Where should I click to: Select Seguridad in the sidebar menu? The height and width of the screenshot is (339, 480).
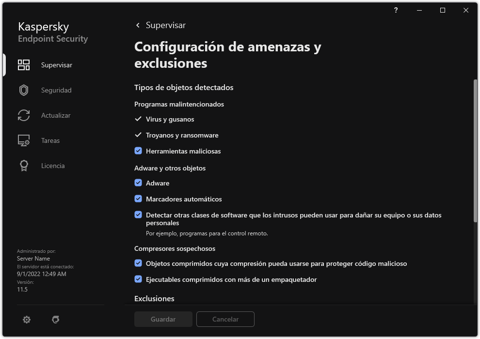pyautogui.click(x=56, y=90)
